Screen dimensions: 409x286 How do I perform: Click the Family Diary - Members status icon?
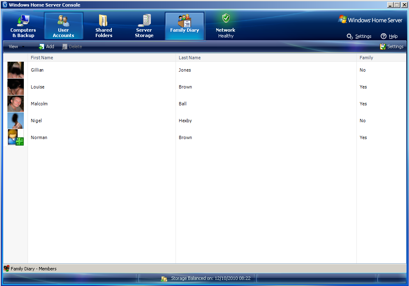click(x=7, y=268)
